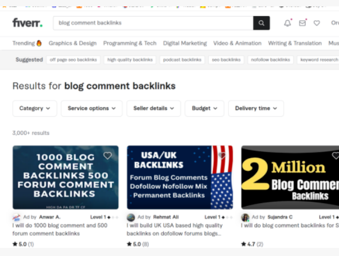Click Anwar A. seller avatar

click(x=16, y=217)
